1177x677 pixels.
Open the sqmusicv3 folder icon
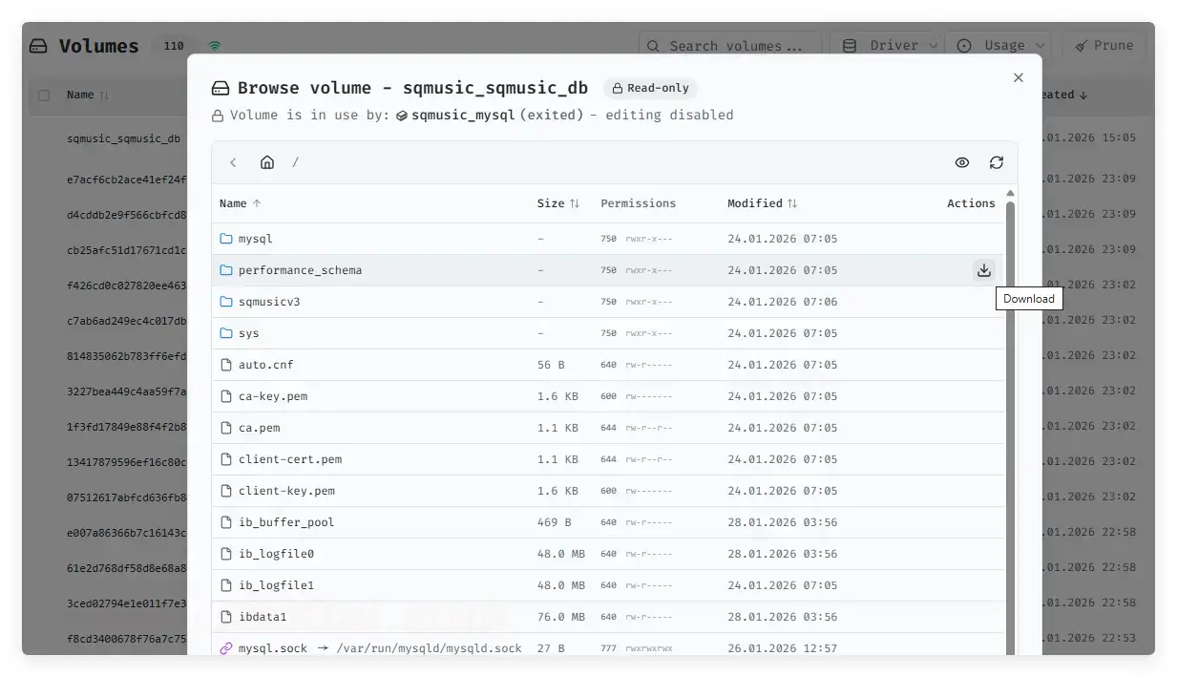(226, 302)
